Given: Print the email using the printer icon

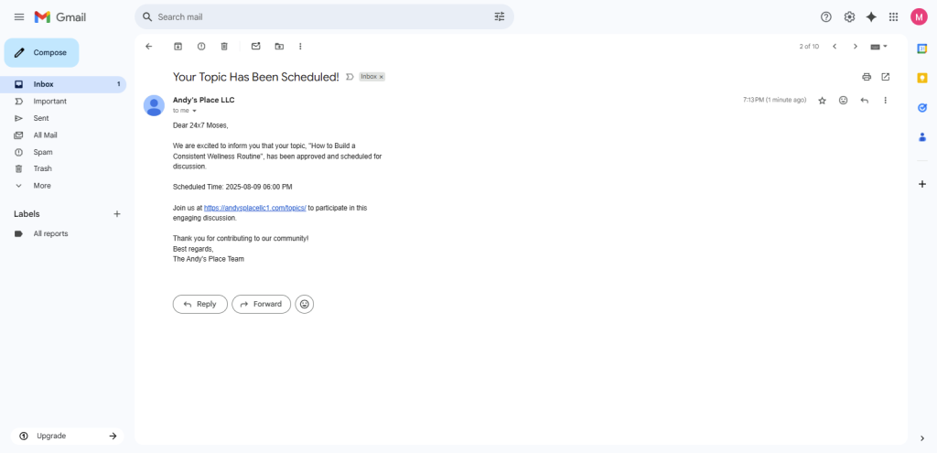Looking at the screenshot, I should pos(867,77).
